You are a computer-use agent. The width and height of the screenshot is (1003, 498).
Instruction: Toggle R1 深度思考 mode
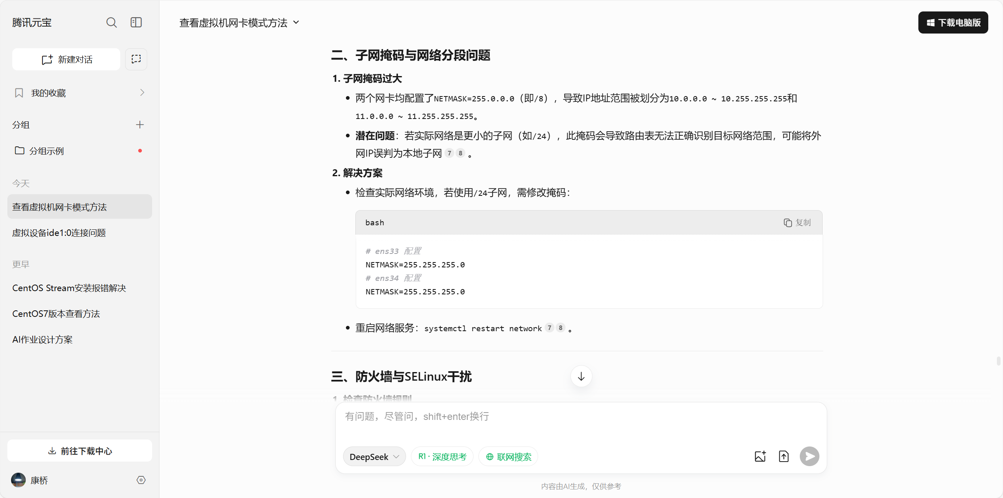pos(442,457)
